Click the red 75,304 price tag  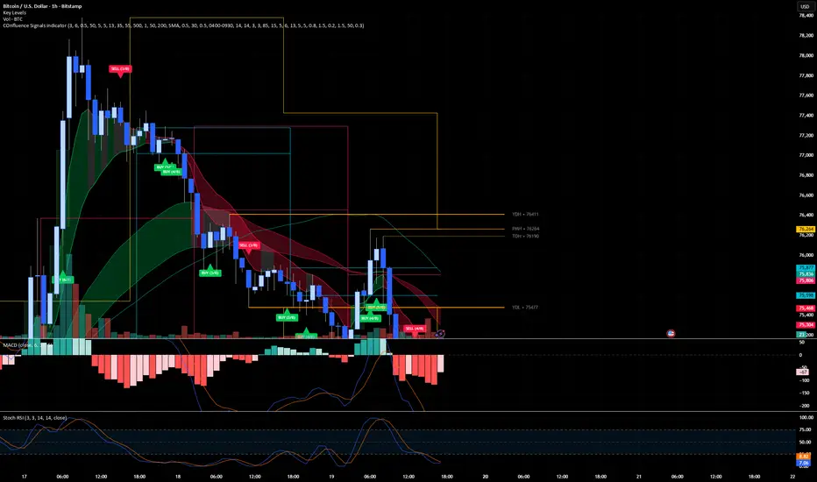point(806,324)
